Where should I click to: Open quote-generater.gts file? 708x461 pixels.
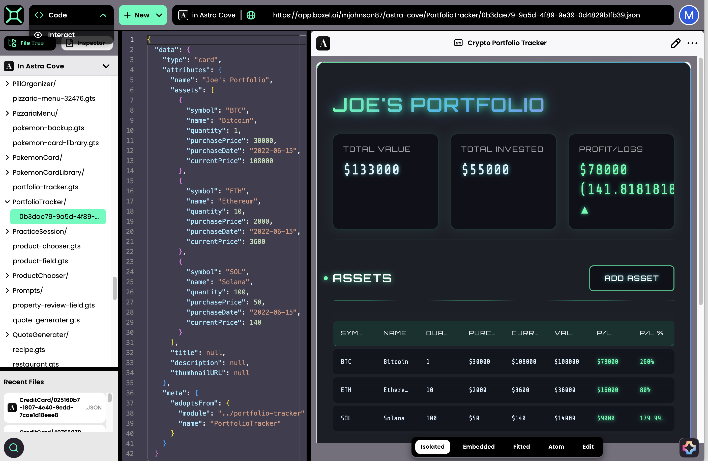tap(46, 320)
